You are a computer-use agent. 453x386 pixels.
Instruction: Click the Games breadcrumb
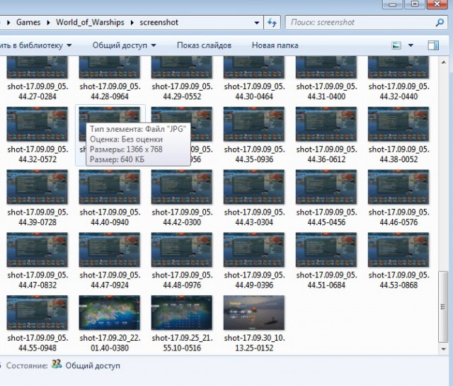click(28, 23)
